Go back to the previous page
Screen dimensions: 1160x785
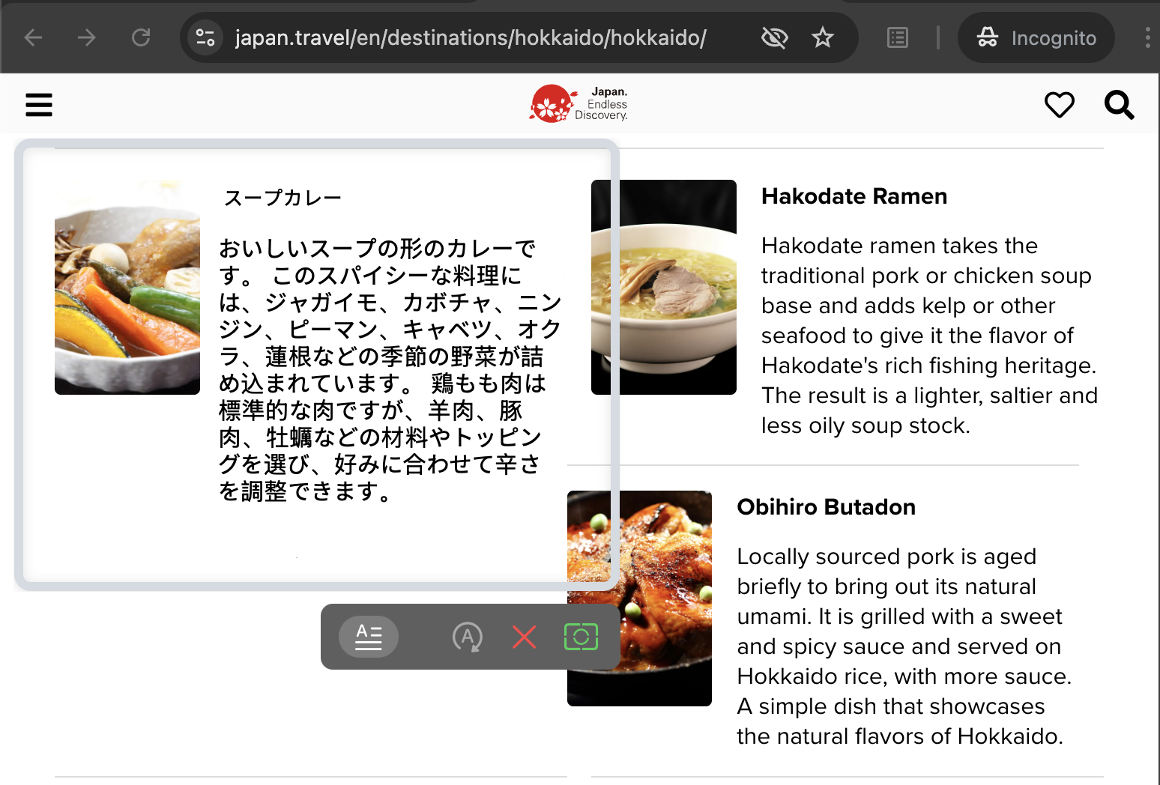click(x=34, y=37)
